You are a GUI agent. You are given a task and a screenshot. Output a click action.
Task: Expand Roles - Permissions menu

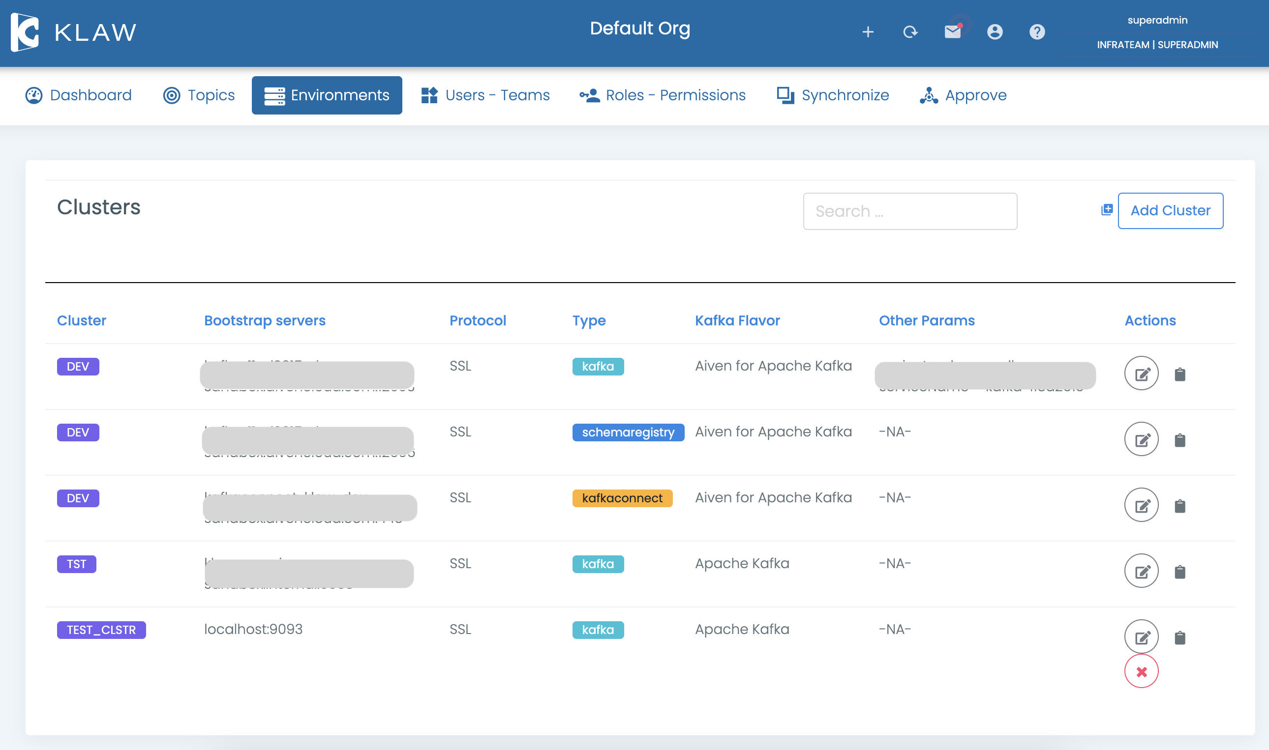[663, 95]
